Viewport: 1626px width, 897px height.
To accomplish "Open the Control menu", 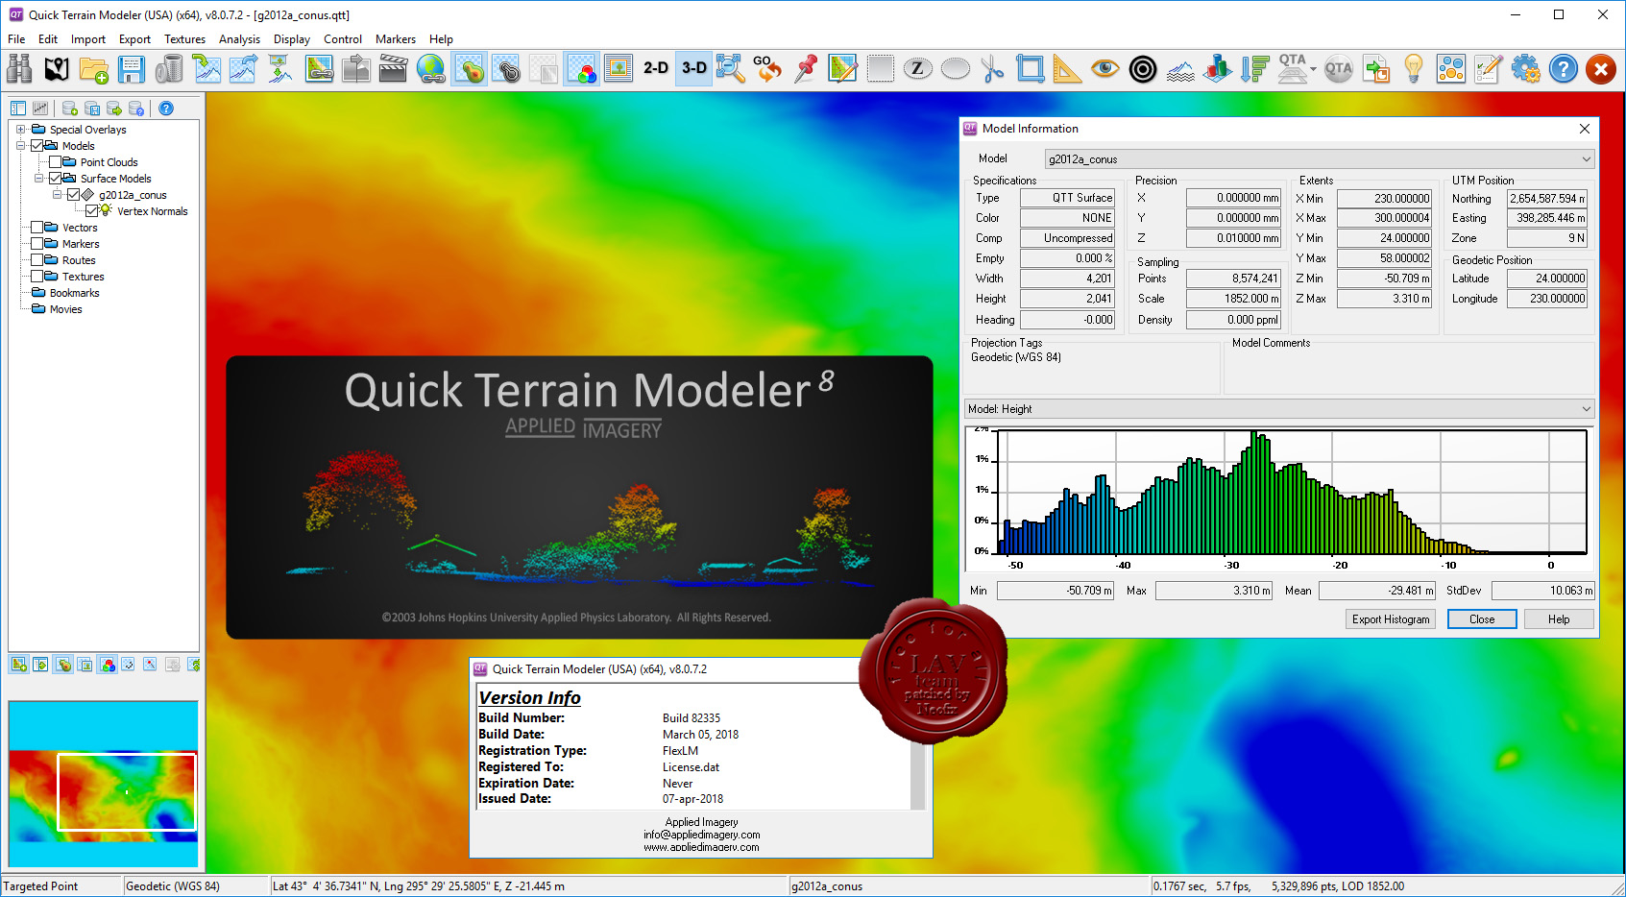I will click(x=343, y=39).
